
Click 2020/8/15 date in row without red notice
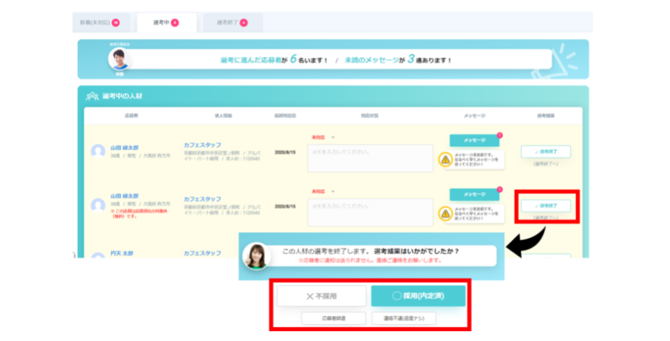pos(285,152)
